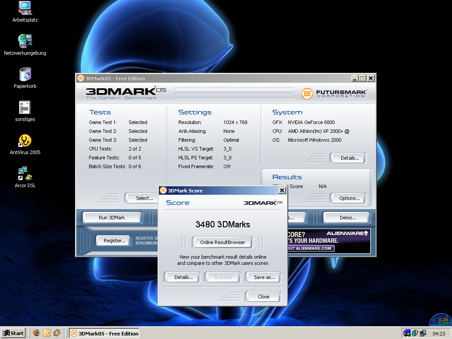Click the Alienware advertisement banner

point(329,241)
